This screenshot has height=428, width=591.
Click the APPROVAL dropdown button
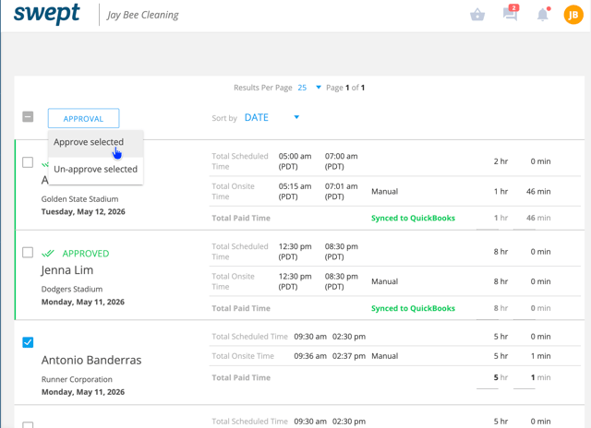click(83, 119)
